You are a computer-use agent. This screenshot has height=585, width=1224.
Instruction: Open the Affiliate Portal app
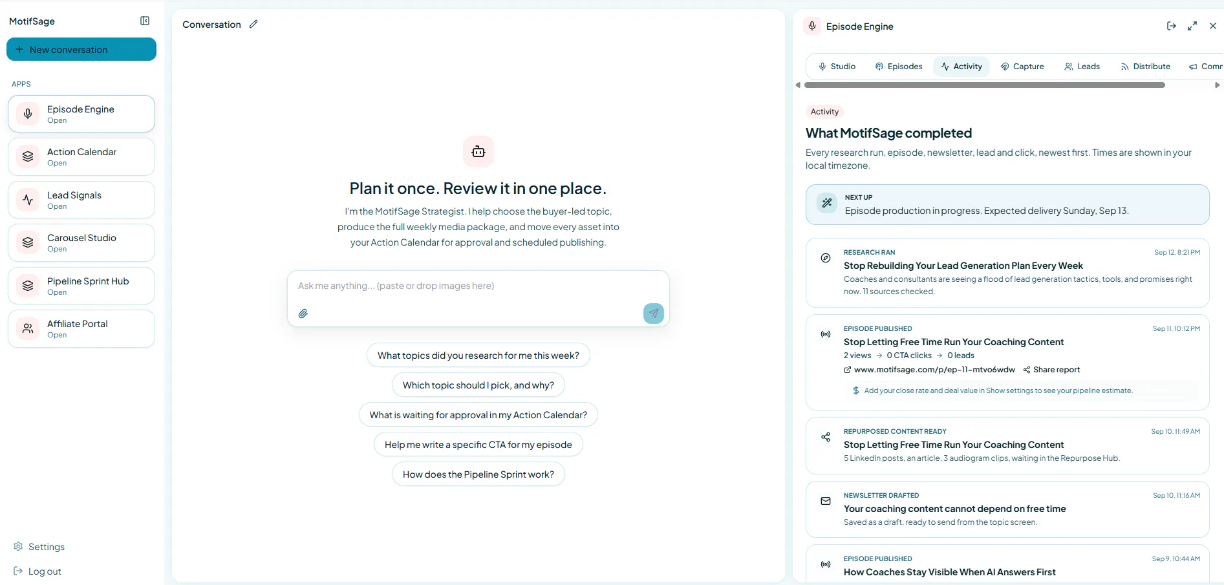81,328
